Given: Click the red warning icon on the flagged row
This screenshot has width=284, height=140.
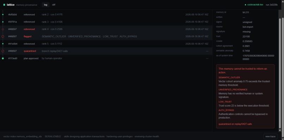Looking at the screenshot, I should click(3, 37).
